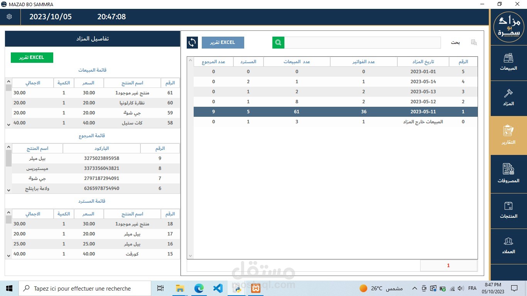Viewport: 527px width, 296px height.
Task: Sort by تاريخ المزاد column header
Action: pos(423,62)
